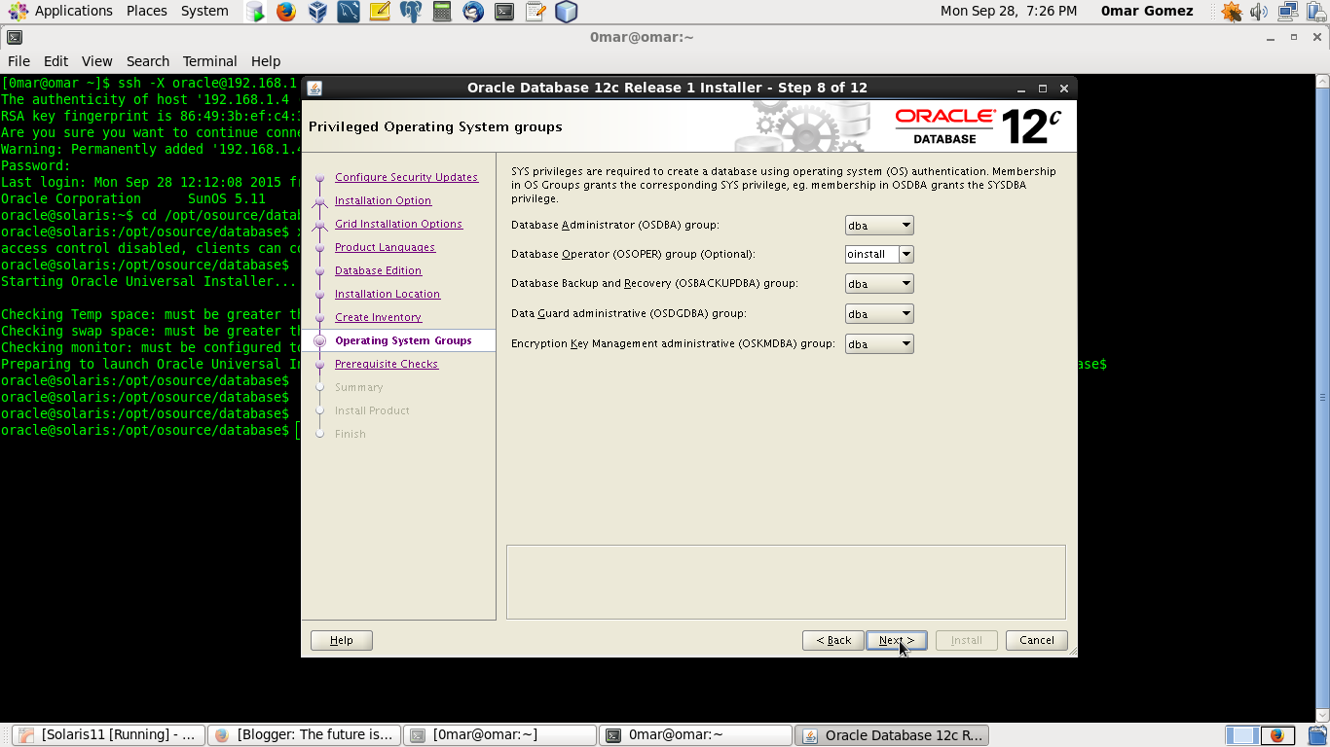This screenshot has height=747, width=1330.
Task: Open the Terminal launcher in top panel
Action: (x=503, y=12)
